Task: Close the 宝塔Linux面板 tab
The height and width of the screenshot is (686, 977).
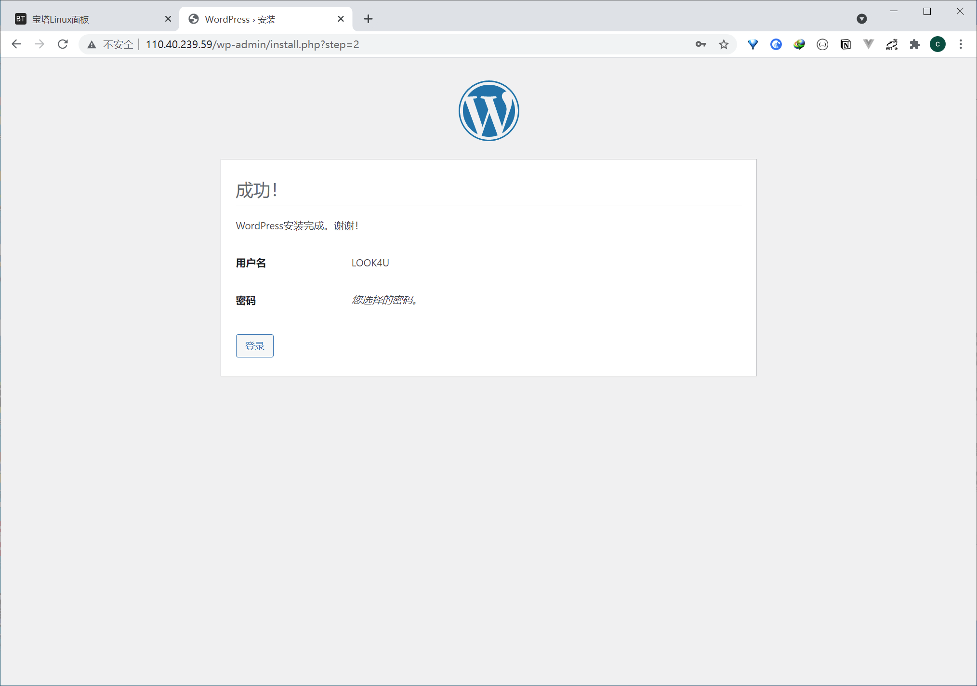Action: [x=168, y=19]
